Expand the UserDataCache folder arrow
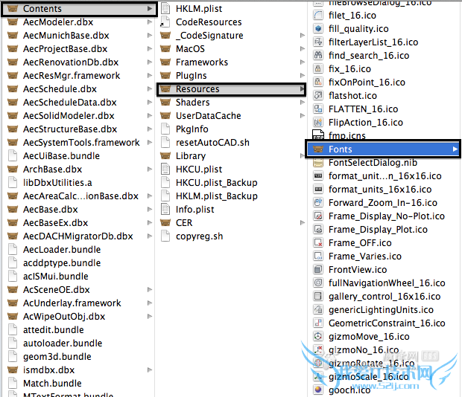This screenshot has width=462, height=397. 303,115
